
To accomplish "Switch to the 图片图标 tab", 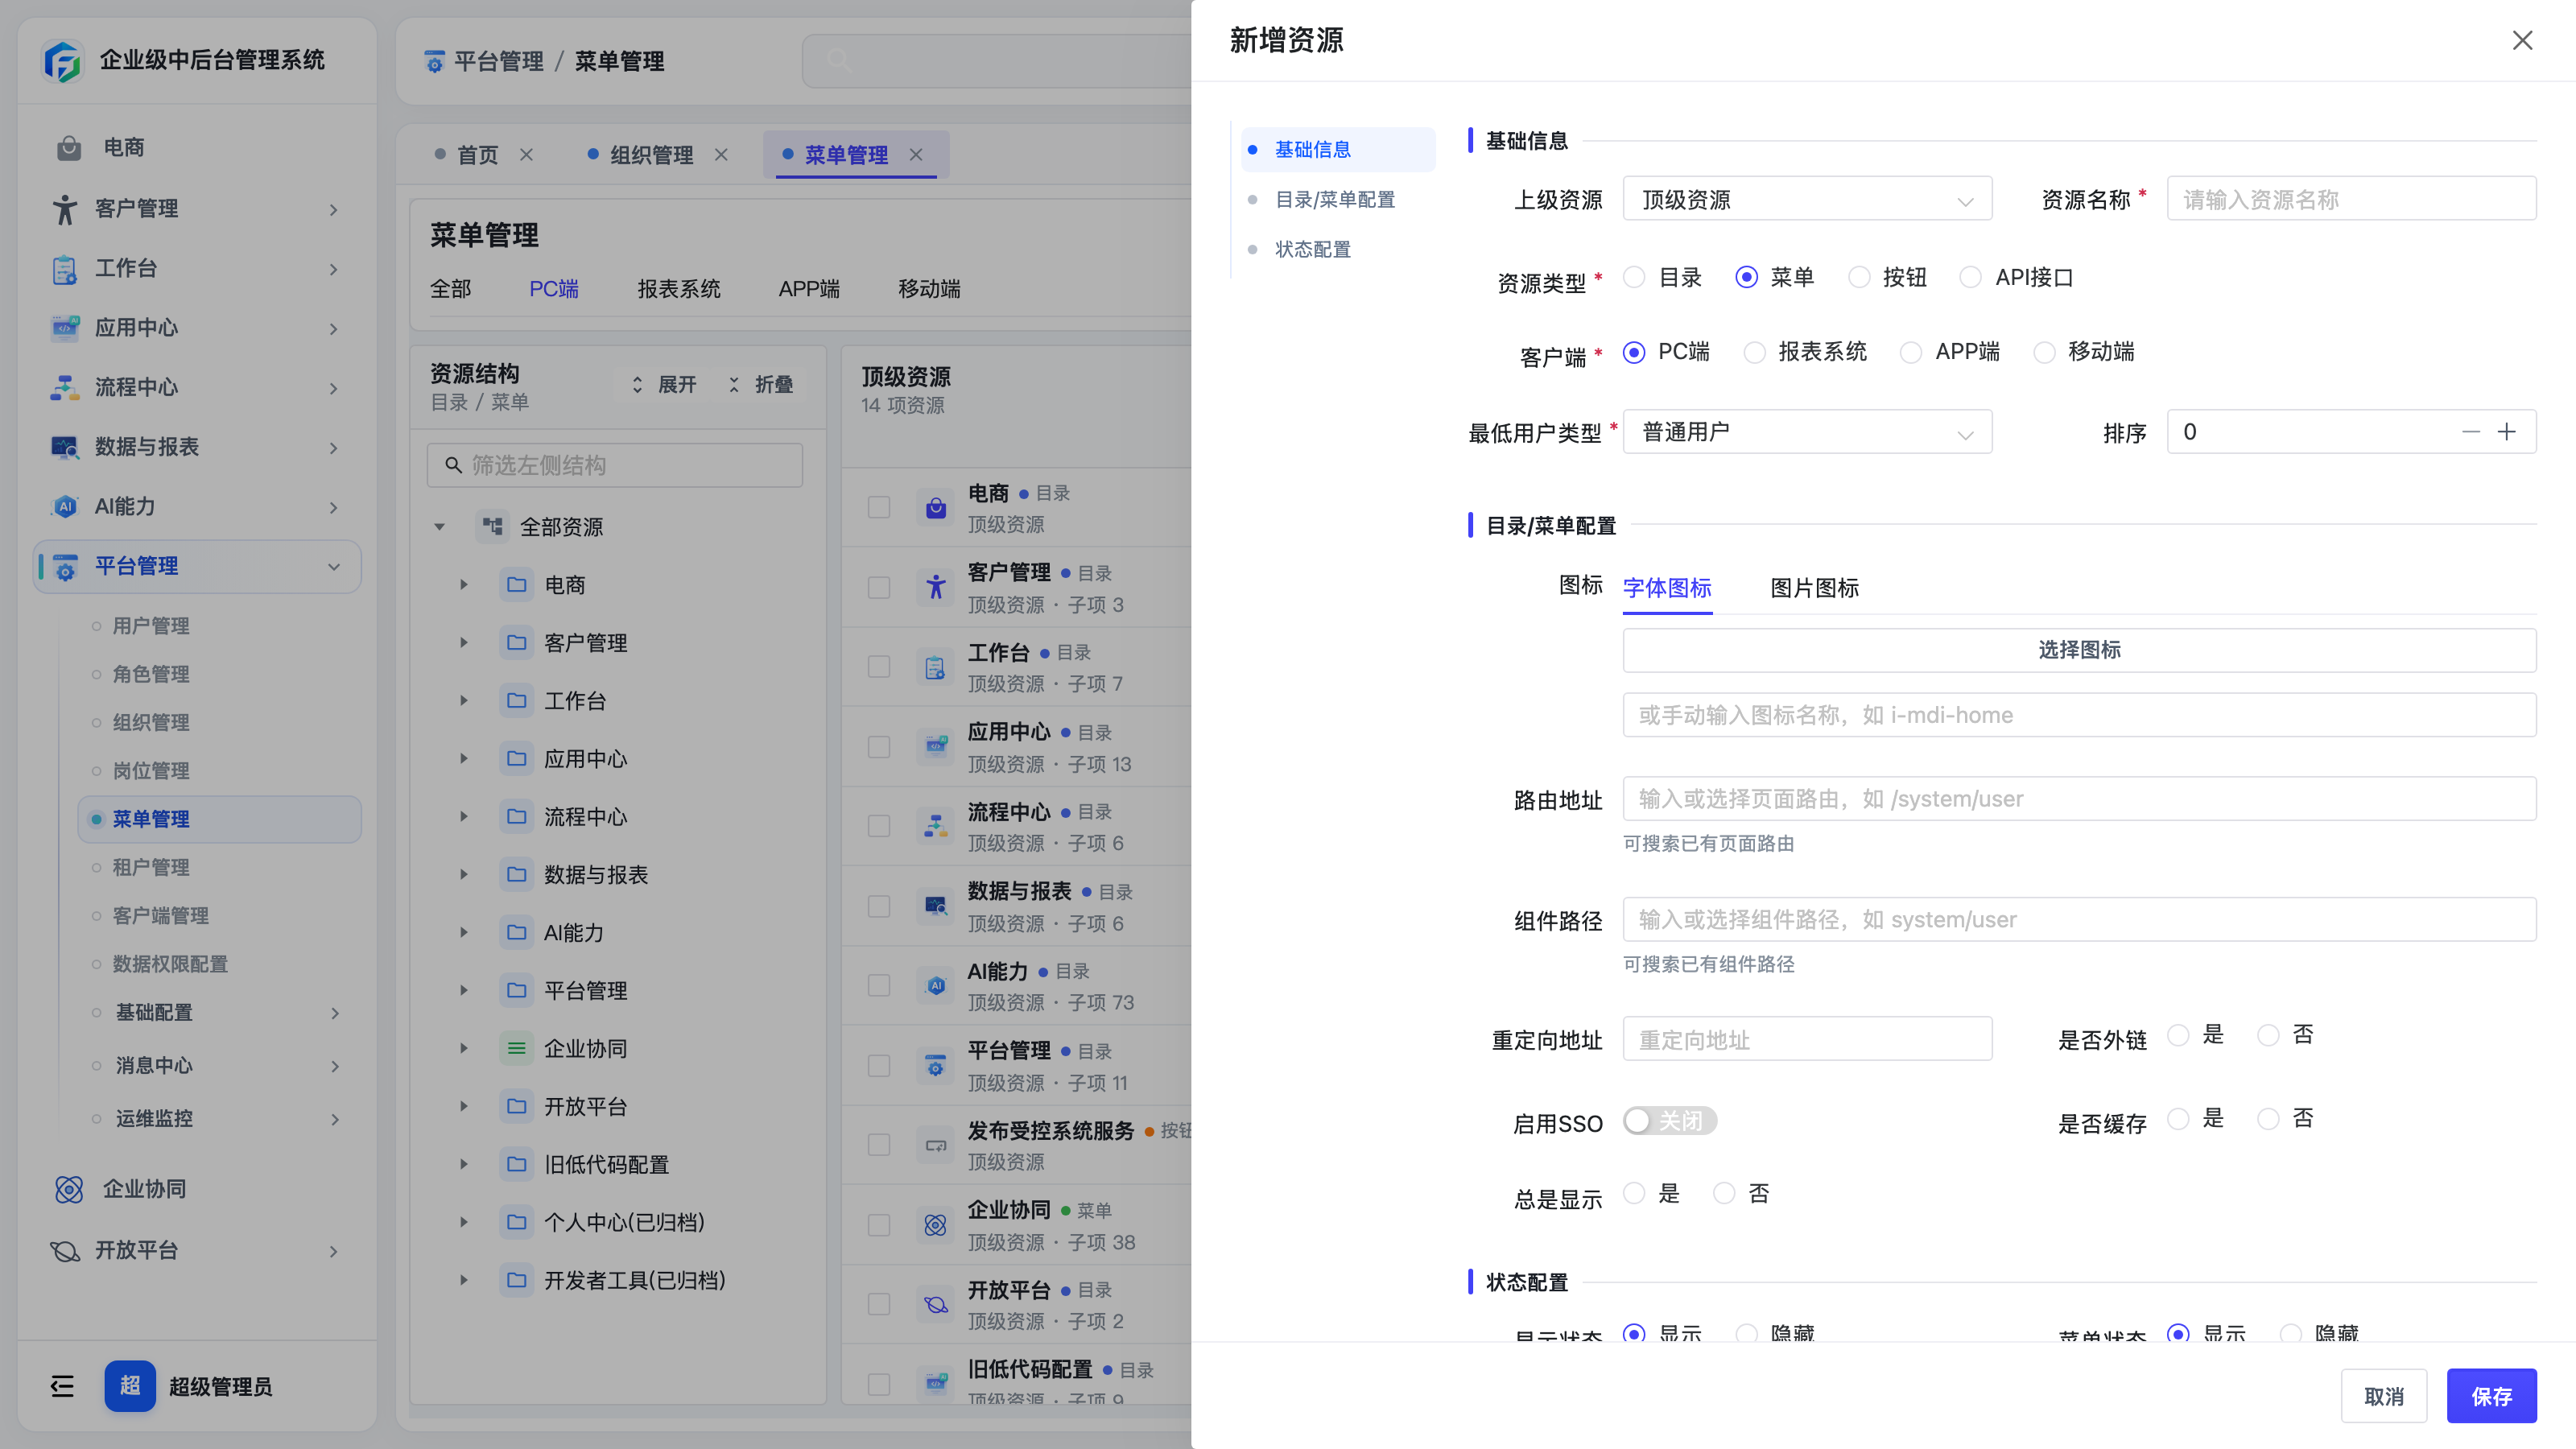I will (1814, 588).
